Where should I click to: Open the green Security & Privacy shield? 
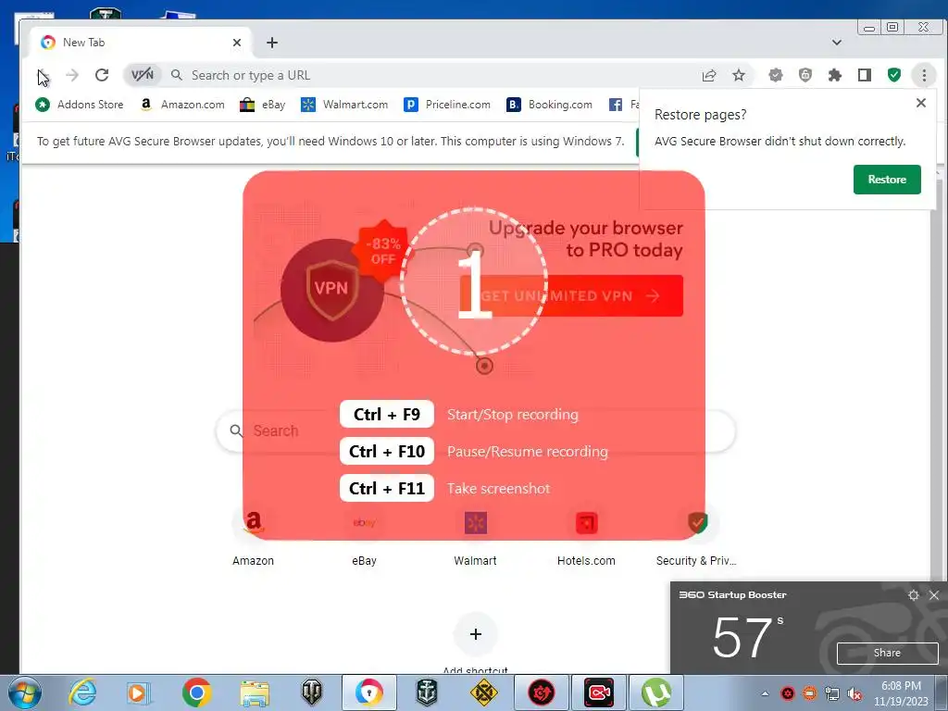click(894, 75)
